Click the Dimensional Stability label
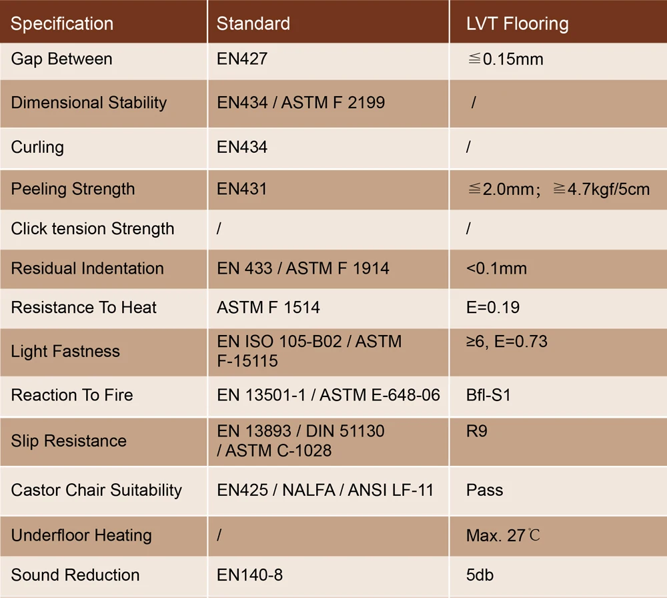The image size is (667, 598). click(89, 103)
